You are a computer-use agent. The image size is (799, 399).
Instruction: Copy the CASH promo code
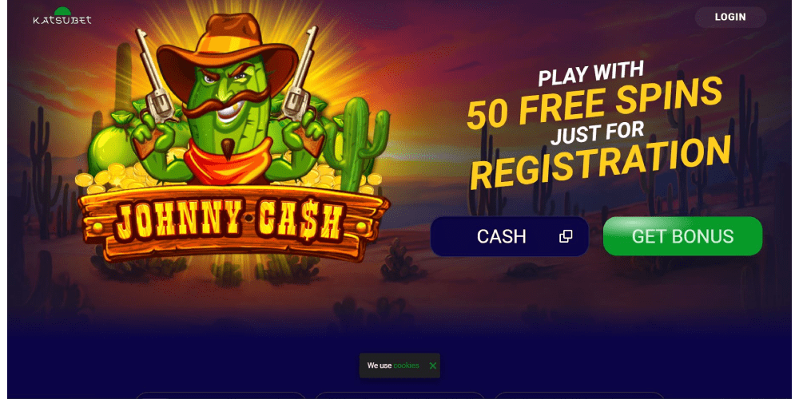click(566, 236)
